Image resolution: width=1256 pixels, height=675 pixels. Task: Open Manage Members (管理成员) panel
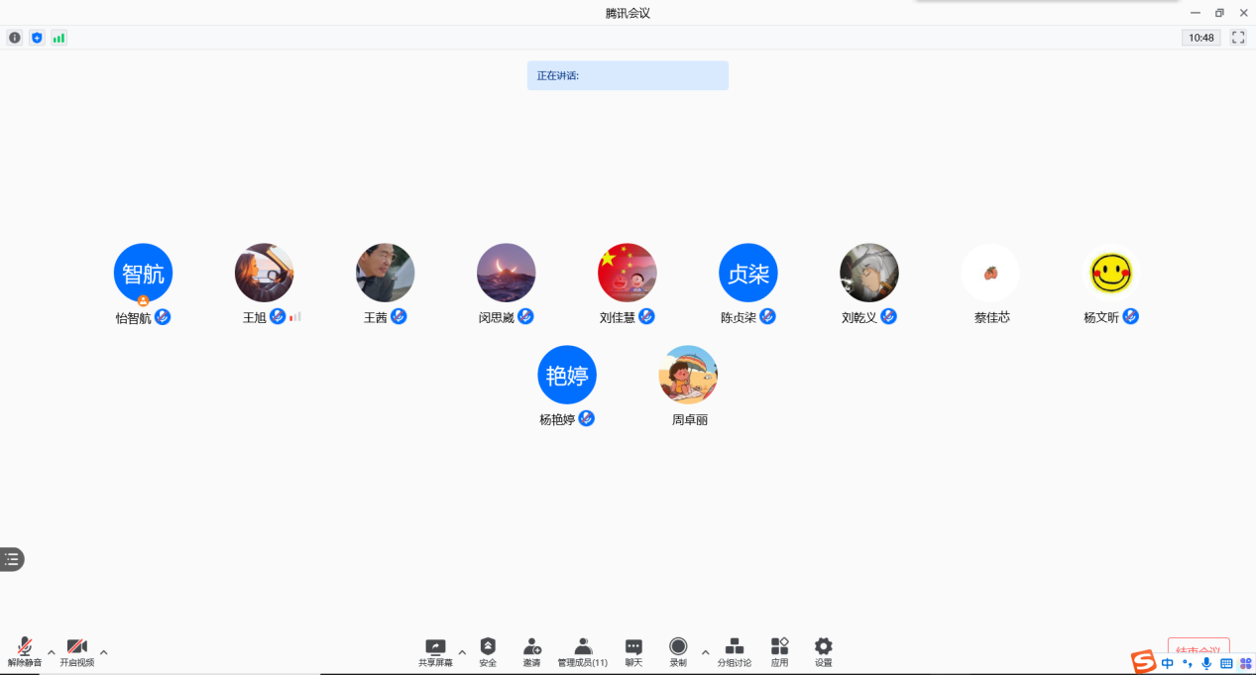[583, 651]
